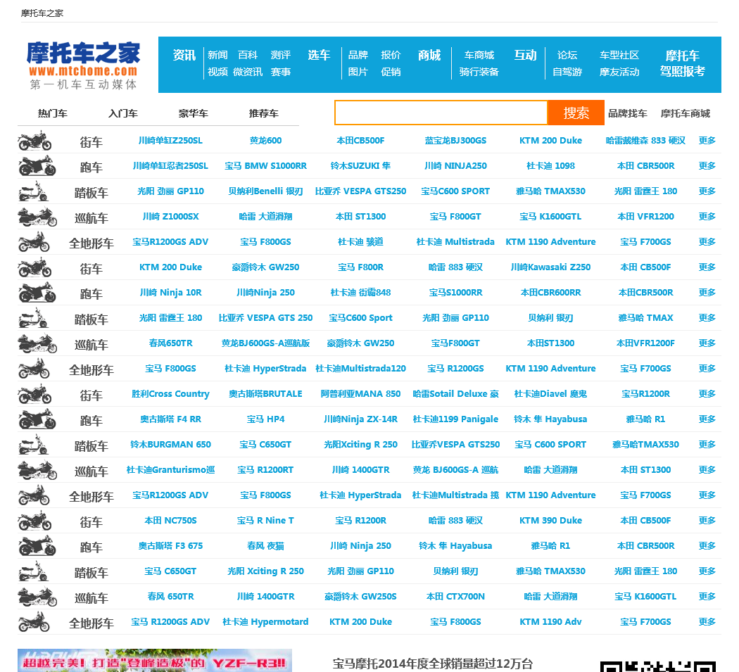Click the cruiser icon beside 川崎 Z1000SX
The image size is (739, 672).
(37, 217)
